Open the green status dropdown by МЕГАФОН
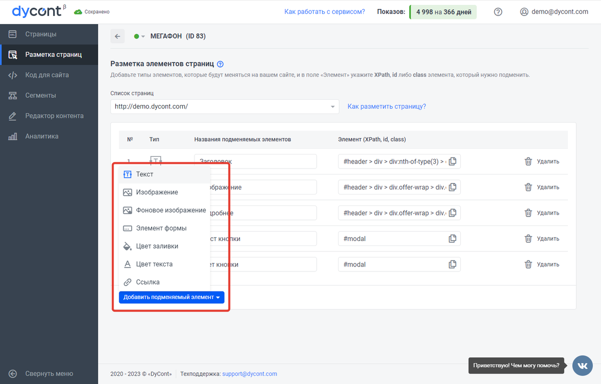The image size is (601, 384). pyautogui.click(x=139, y=36)
